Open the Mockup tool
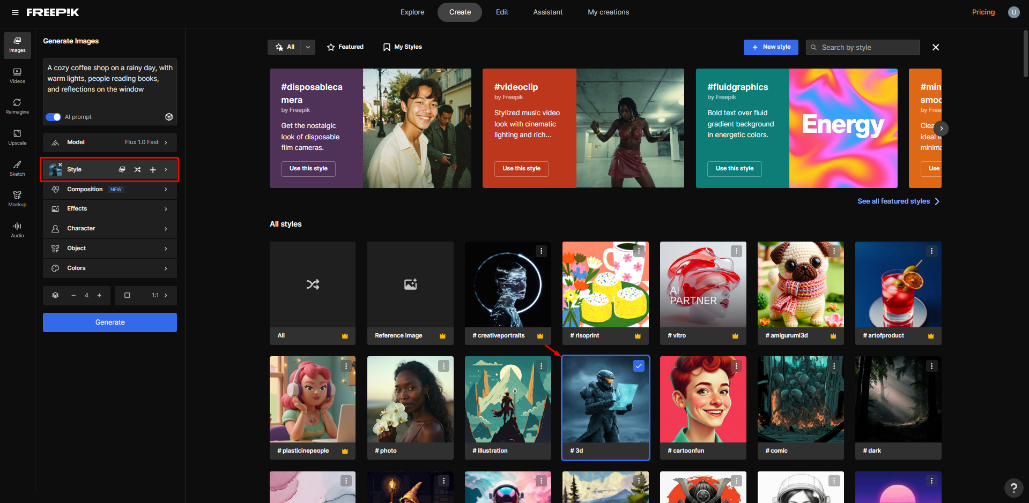The width and height of the screenshot is (1029, 503). (x=17, y=198)
